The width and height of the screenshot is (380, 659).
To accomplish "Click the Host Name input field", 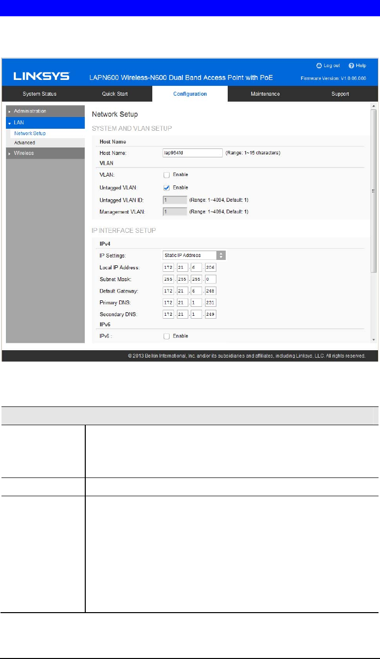I will click(x=193, y=153).
